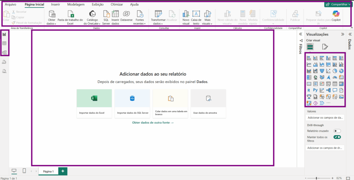
Task: Open the Format visual pane icon
Action: pyautogui.click(x=325, y=47)
